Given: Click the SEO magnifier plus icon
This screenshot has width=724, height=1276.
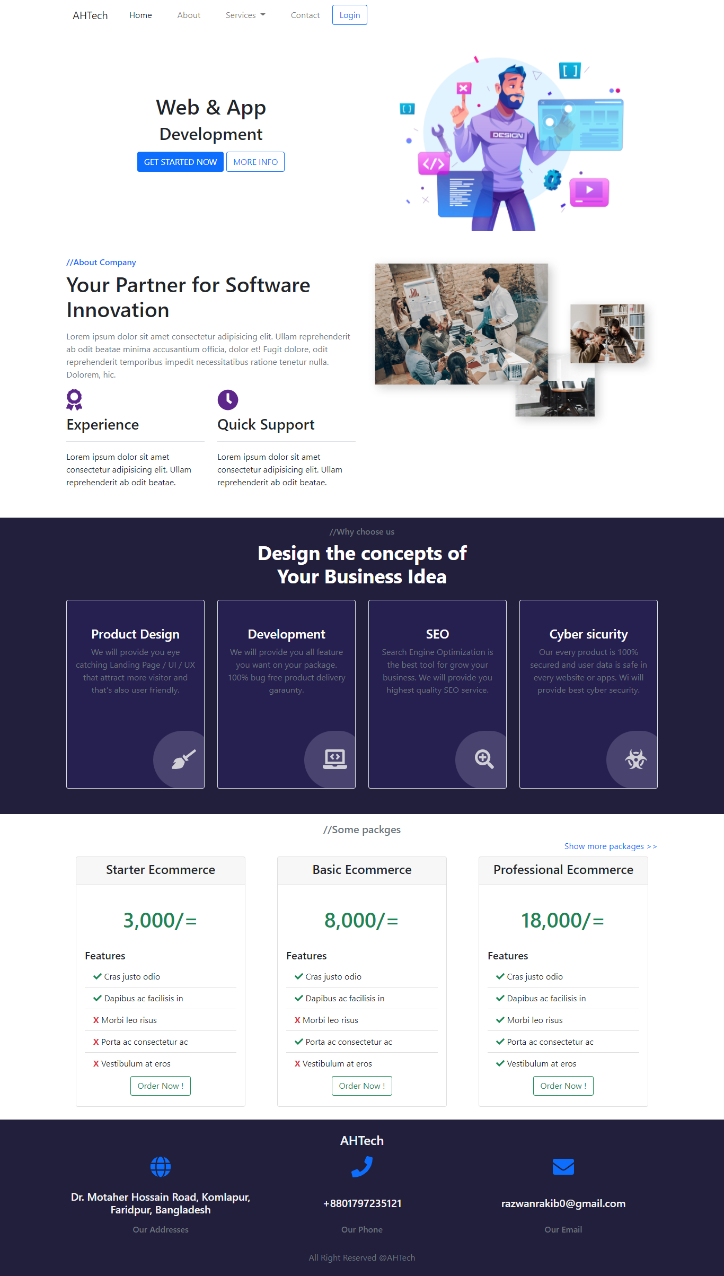Looking at the screenshot, I should coord(484,759).
